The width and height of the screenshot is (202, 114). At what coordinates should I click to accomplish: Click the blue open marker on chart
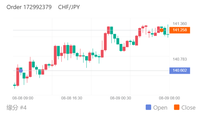(x=21, y=71)
